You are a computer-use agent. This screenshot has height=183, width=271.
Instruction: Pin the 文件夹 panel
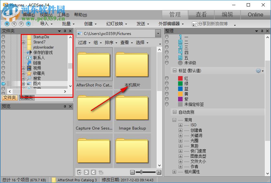click(x=65, y=31)
